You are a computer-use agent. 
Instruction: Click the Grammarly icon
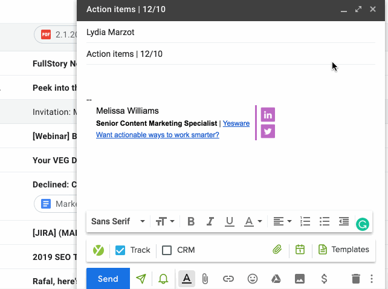click(x=362, y=224)
